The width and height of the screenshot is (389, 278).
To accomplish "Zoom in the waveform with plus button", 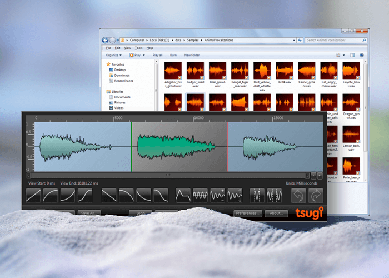I will [320, 176].
